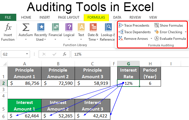189x120 pixels.
Task: Expand the AutoSum dropdown arrow
Action: point(26,39)
